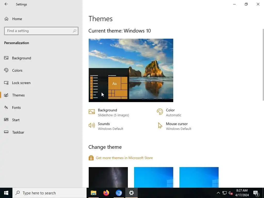This screenshot has width=264, height=198.
Task: Restore down the Settings window
Action: [246, 4]
